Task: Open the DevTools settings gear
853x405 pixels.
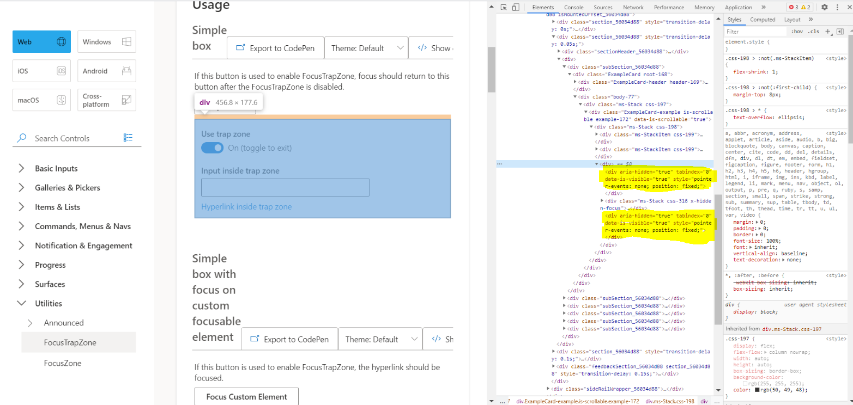Action: [825, 7]
